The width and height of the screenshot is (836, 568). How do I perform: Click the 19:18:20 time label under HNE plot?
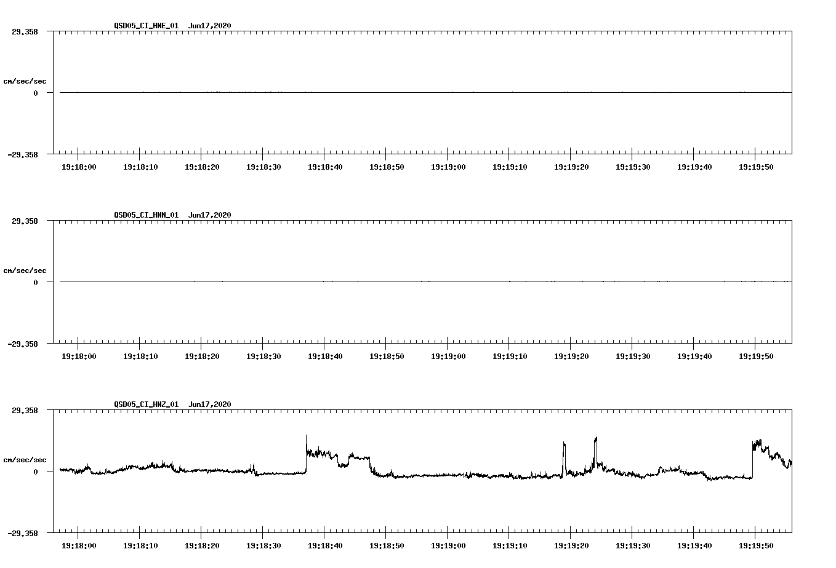(202, 167)
